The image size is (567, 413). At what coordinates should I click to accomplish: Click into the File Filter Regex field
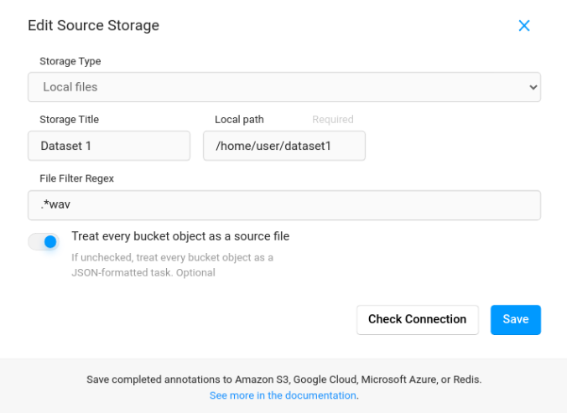coord(283,205)
